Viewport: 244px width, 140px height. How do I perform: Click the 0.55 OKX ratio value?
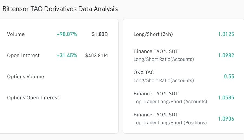tap(229, 77)
